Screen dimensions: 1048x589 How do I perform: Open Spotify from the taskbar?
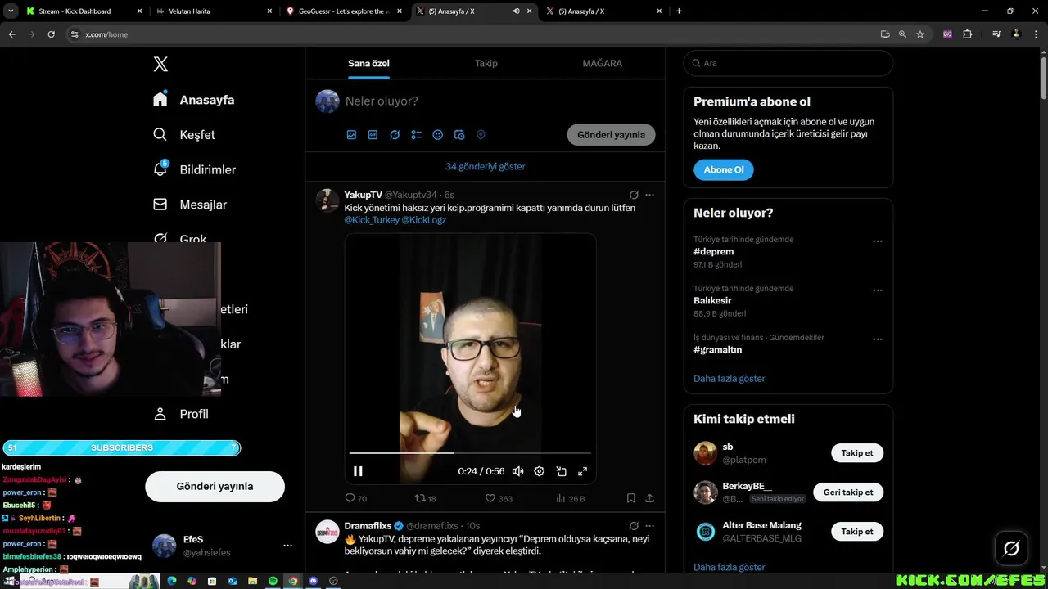(x=273, y=581)
